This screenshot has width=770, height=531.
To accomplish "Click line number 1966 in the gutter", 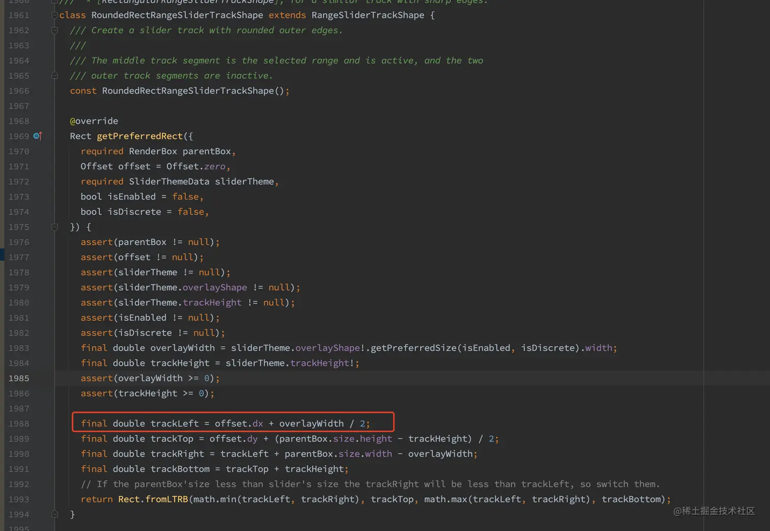I will pyautogui.click(x=19, y=91).
